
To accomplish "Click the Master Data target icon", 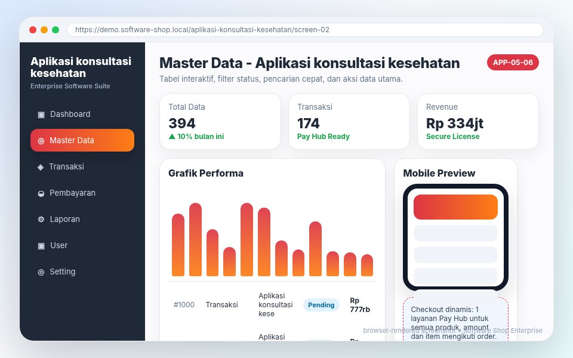I will [41, 141].
